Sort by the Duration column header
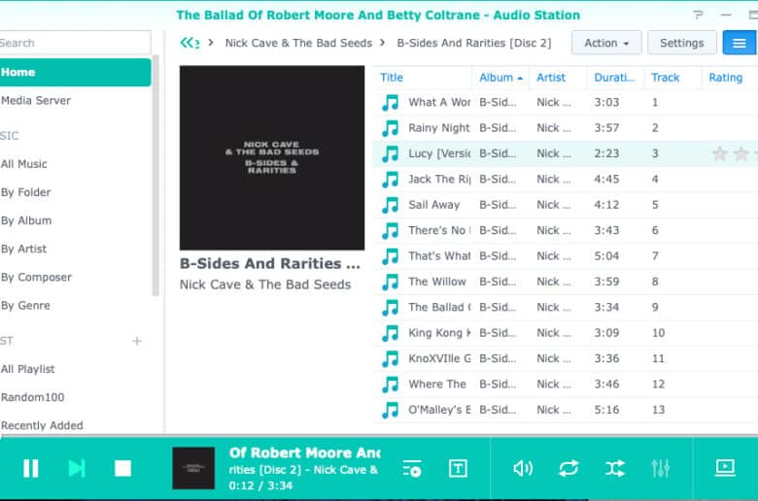This screenshot has height=501, width=758. (x=615, y=78)
